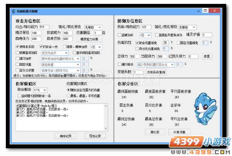Enable the 固定伤害 checkbox in attacker area
This screenshot has width=232, height=156.
tap(17, 64)
